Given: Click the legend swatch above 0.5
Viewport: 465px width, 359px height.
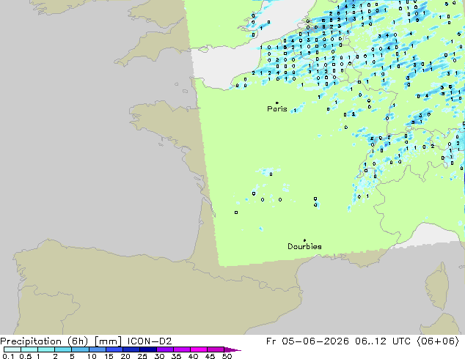Looking at the screenshot, I should [29, 349].
